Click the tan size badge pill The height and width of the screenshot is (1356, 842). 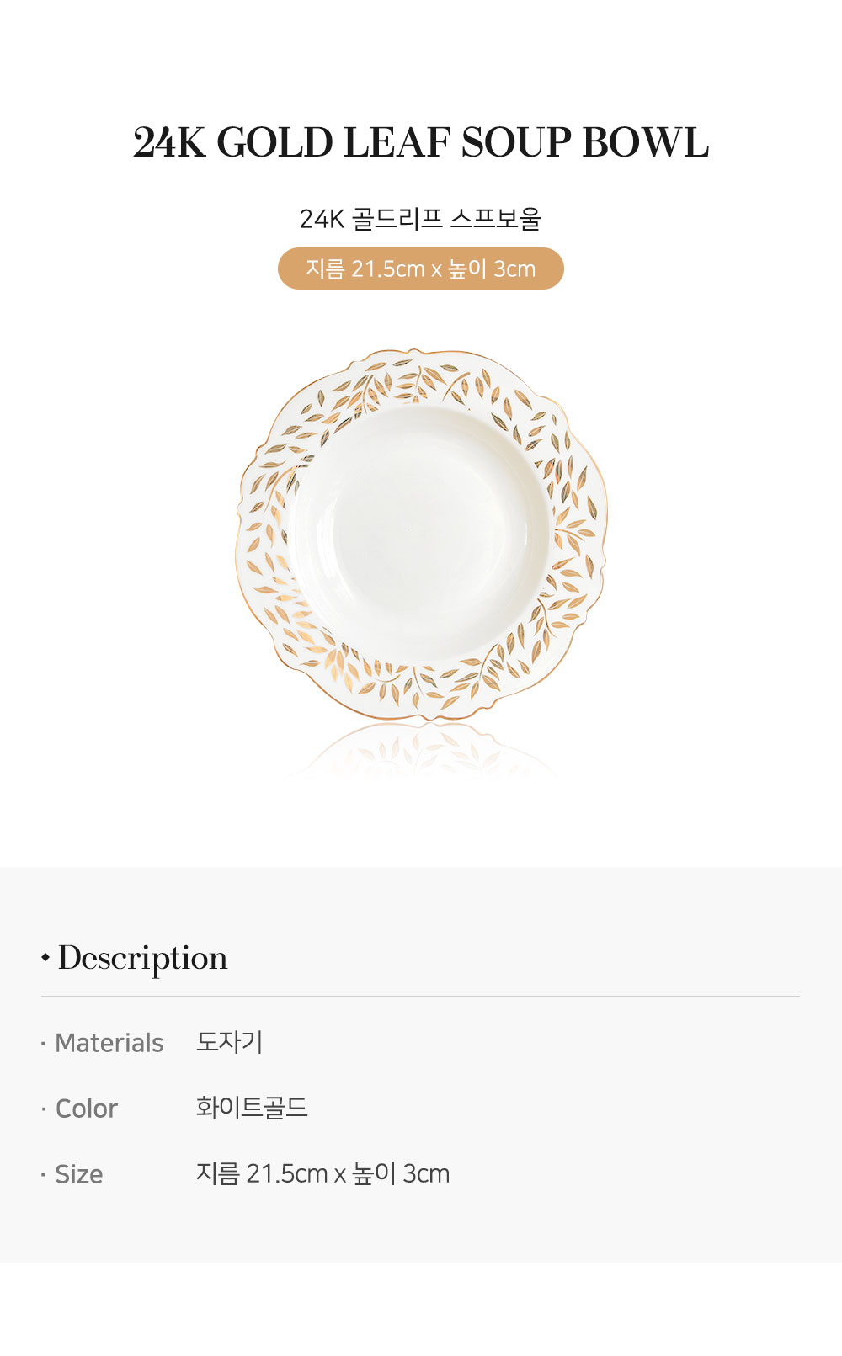(421, 269)
